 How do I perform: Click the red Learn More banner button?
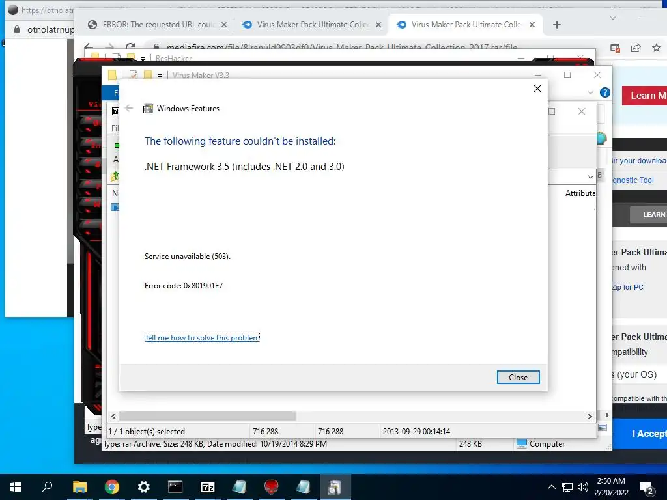(644, 96)
